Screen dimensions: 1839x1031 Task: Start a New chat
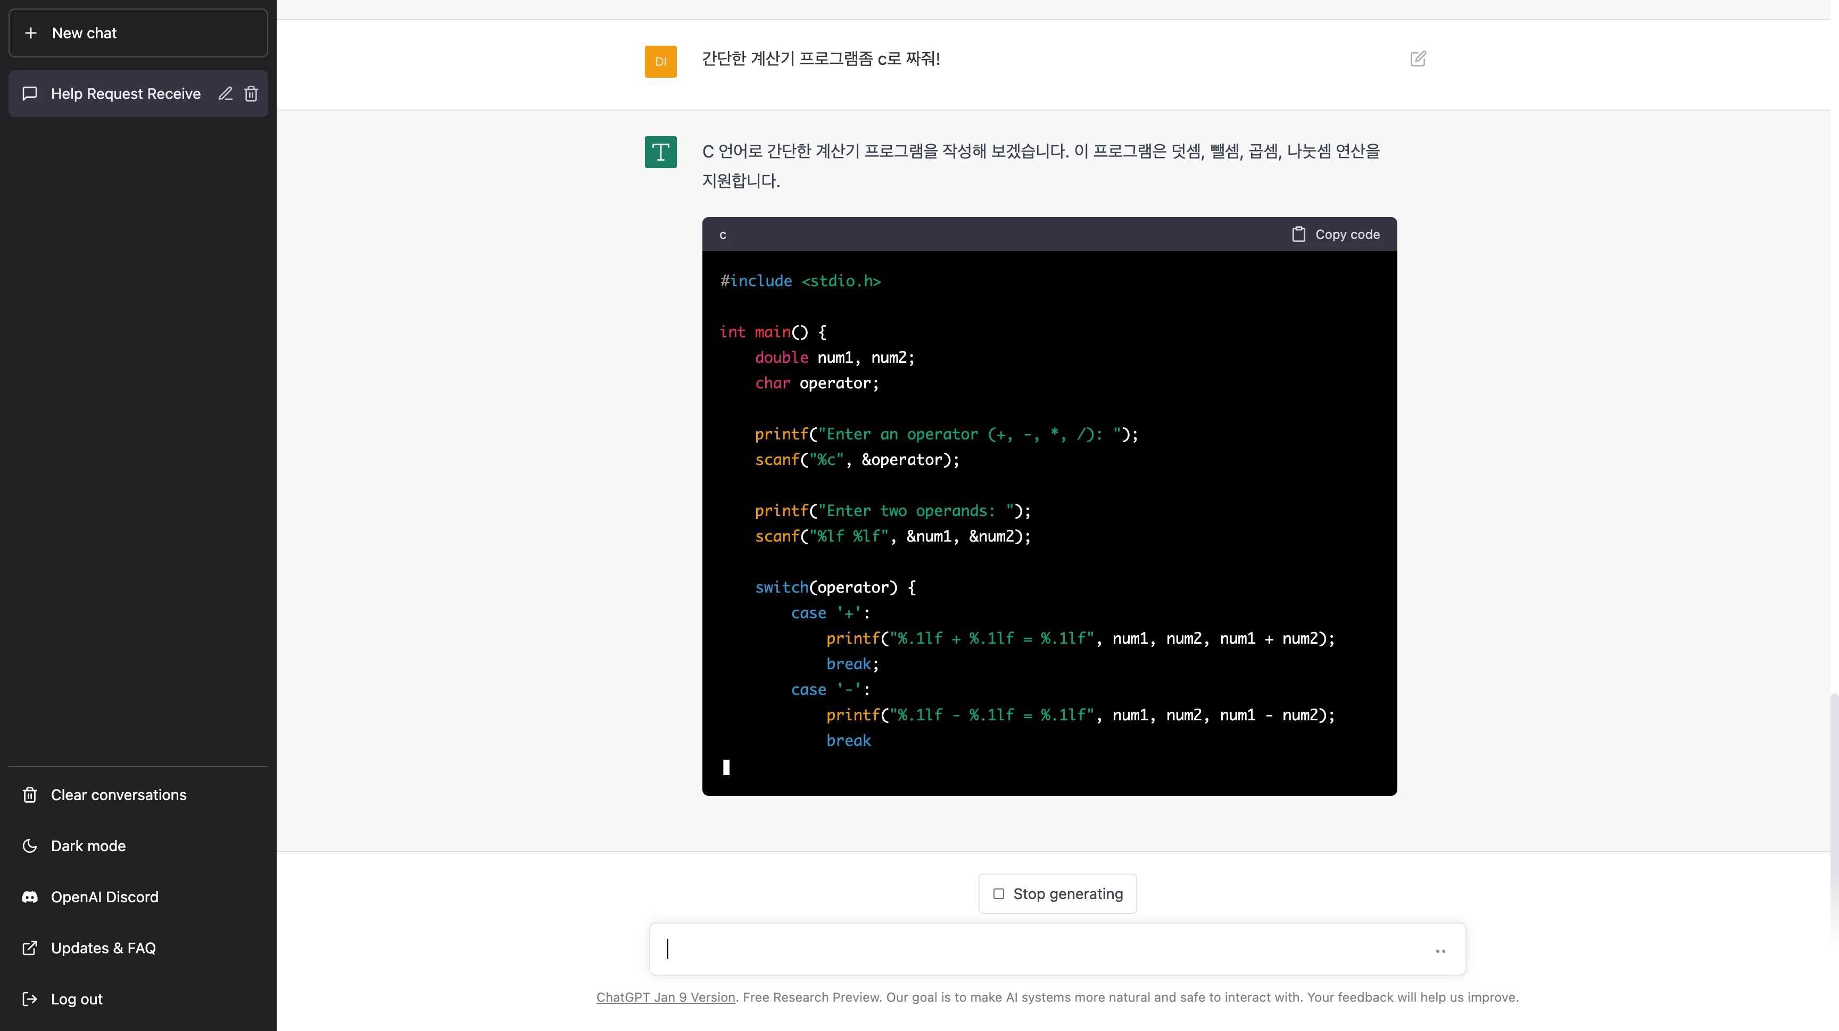(138, 33)
